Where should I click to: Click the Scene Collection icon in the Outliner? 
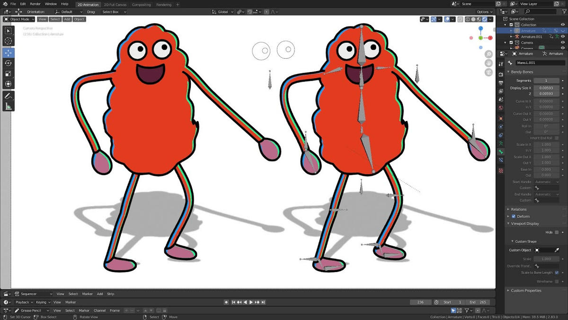click(x=506, y=19)
